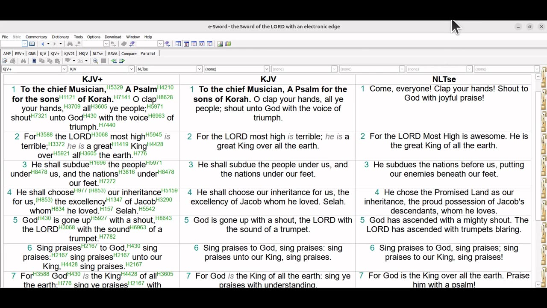The image size is (547, 308).
Task: Toggle the Dictionary view 'D' icon
Action: coord(202,44)
